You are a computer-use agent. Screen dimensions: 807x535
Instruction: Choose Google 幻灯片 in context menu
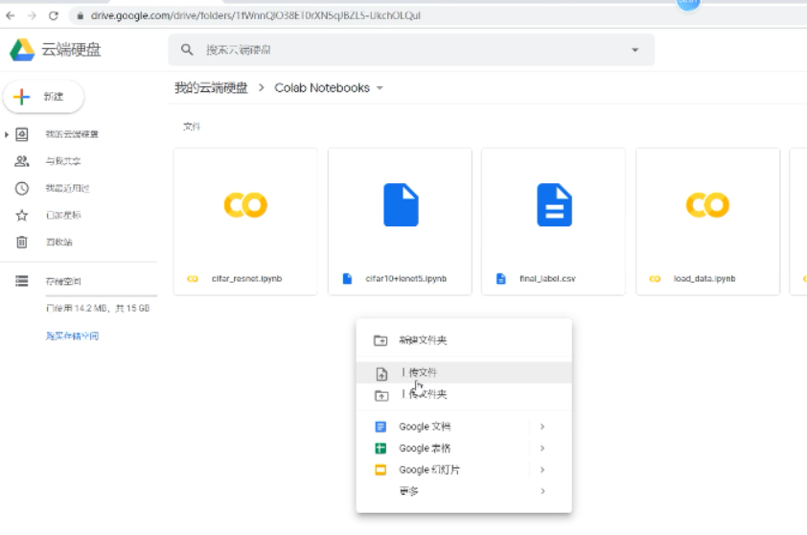[464, 470]
